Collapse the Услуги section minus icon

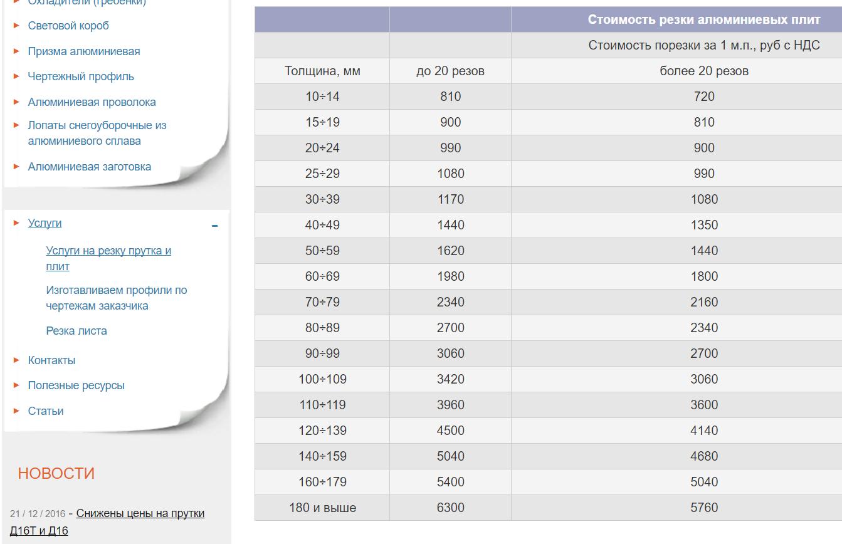(x=215, y=226)
